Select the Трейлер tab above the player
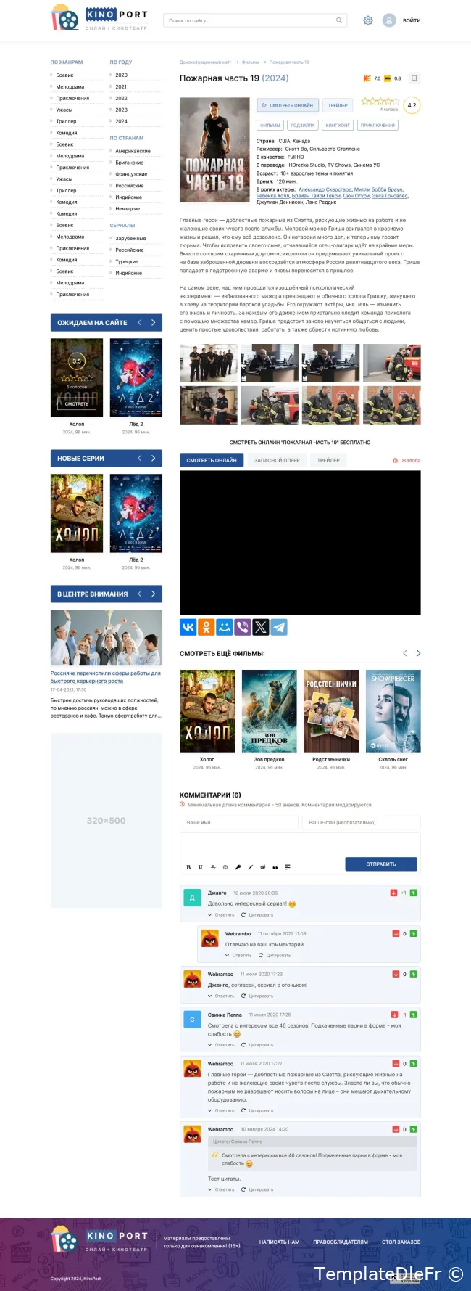This screenshot has width=471, height=1291. click(x=328, y=460)
